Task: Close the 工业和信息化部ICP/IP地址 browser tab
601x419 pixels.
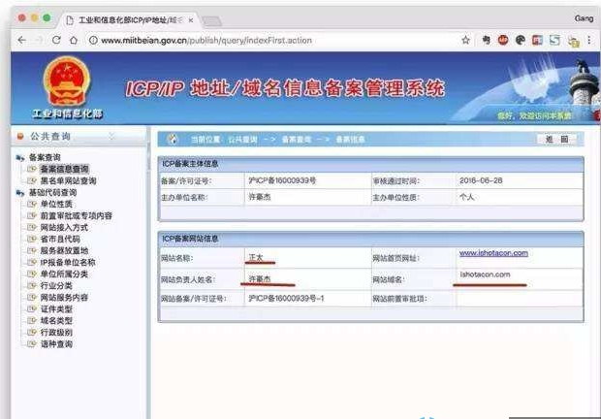Action: [x=191, y=20]
